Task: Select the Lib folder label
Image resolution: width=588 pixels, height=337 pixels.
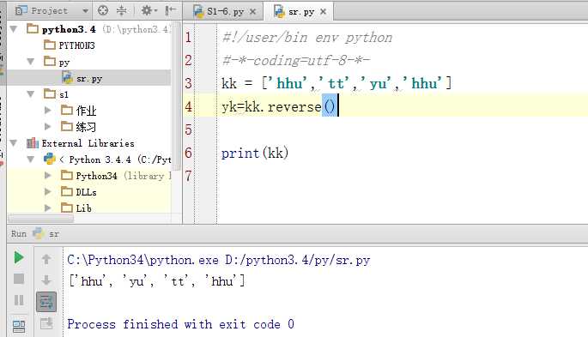Action: [83, 208]
